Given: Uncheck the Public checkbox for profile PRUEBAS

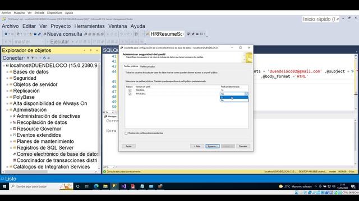Looking at the screenshot, I should tap(130, 94).
